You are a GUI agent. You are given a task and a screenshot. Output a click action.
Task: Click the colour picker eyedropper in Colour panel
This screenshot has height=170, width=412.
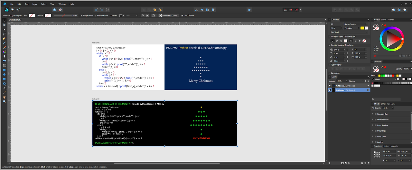coord(382,25)
